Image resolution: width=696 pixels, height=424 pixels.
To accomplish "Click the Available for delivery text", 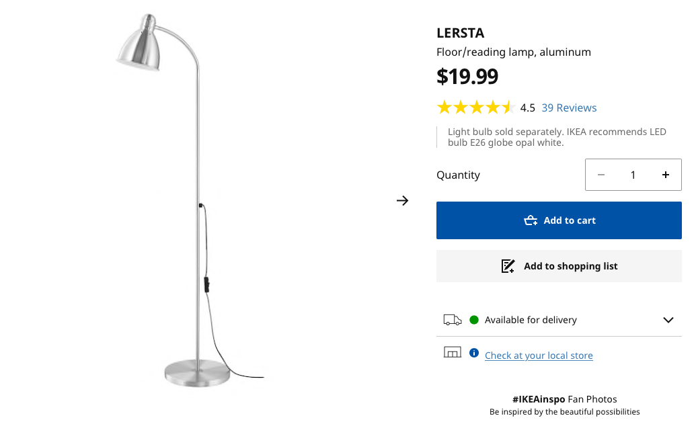I will [531, 320].
